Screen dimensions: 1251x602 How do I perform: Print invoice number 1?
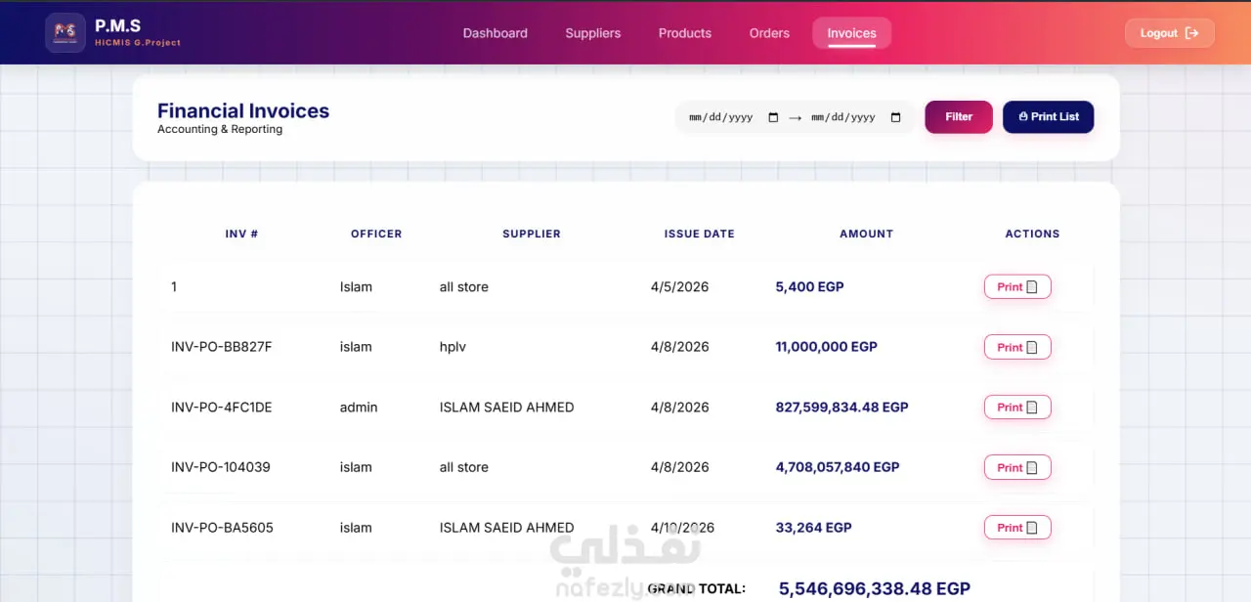1017,287
